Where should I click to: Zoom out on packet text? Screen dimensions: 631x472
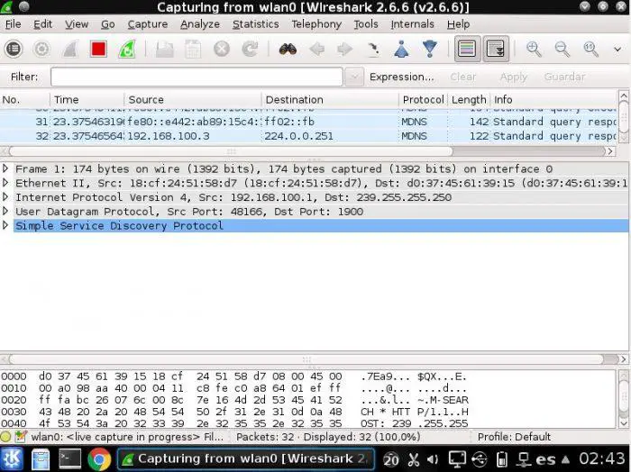tap(562, 49)
